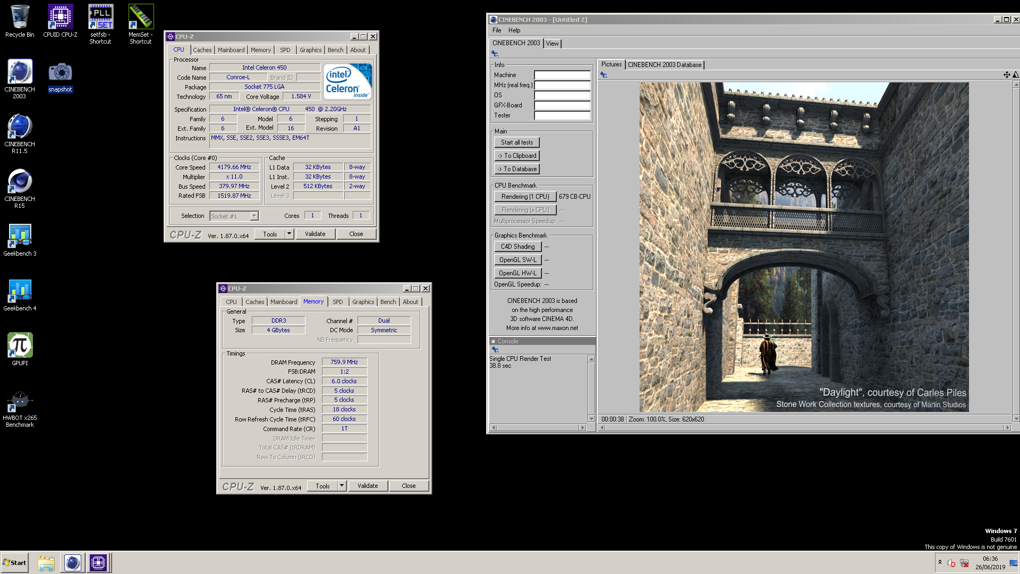Open Graphics tab in bottom CPU-Z window

[x=363, y=302]
